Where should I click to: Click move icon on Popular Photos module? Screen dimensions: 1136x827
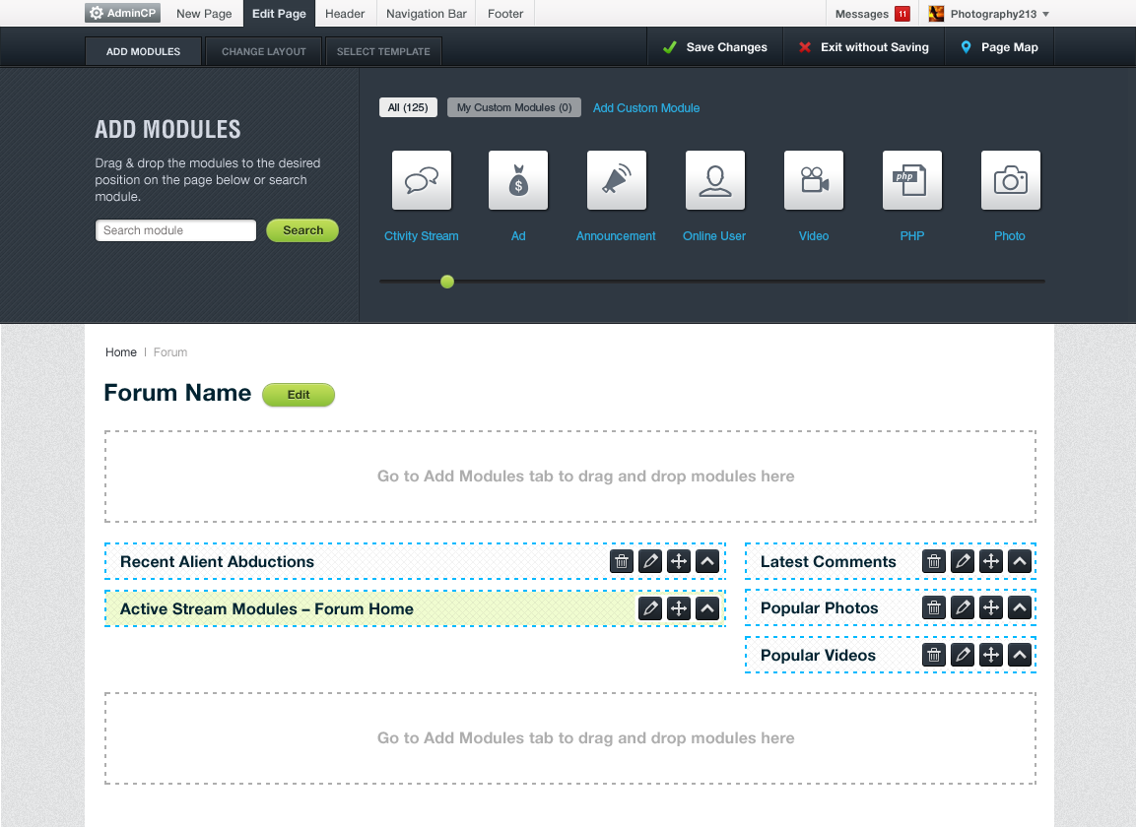[991, 607]
